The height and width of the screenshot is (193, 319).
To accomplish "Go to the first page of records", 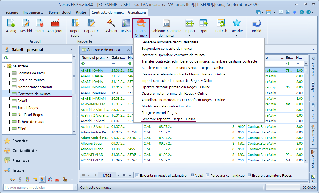I will [x=83, y=175].
